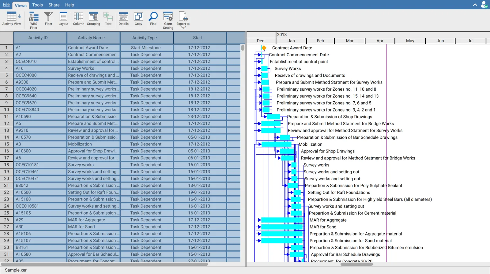Open the Find magnifier tool
The width and height of the screenshot is (490, 274).
(153, 19)
